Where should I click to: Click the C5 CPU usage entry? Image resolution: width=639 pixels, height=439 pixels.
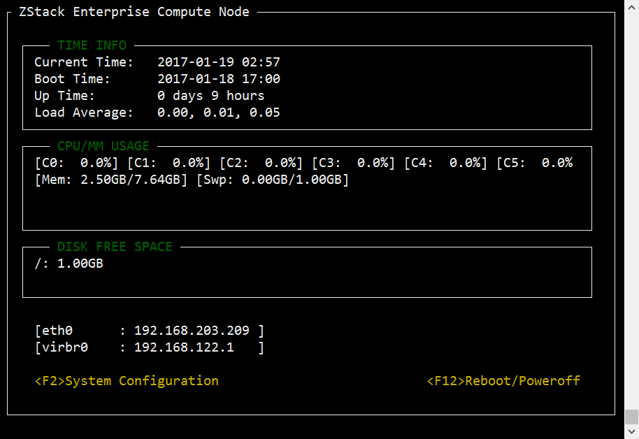535,163
